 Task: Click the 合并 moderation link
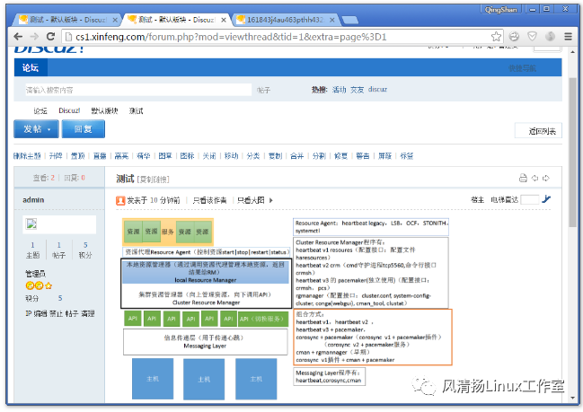(296, 156)
